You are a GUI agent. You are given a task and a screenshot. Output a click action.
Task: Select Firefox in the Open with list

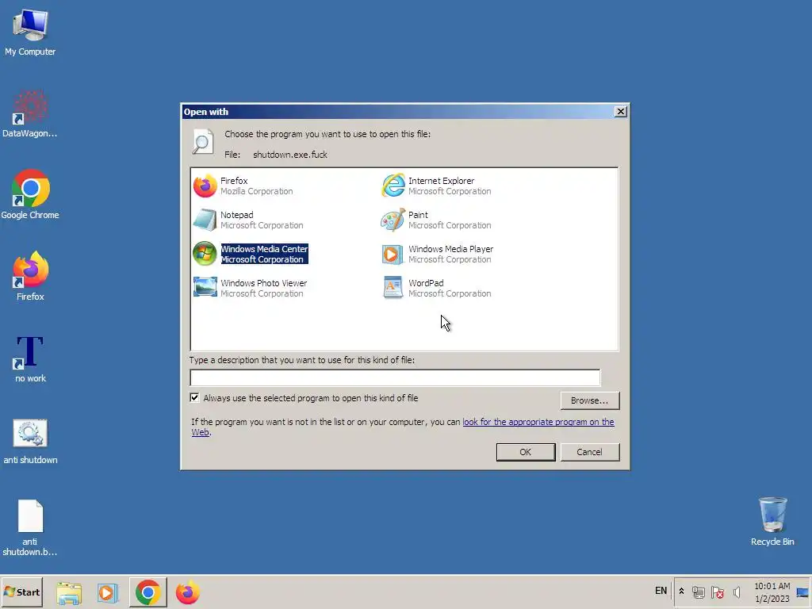click(x=243, y=186)
